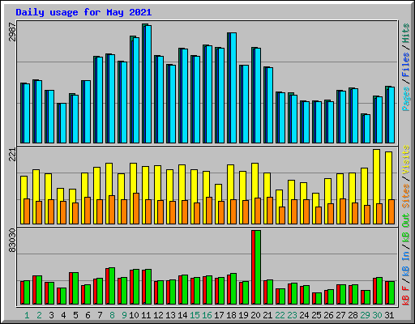This screenshot has width=415, height=324.
Task: Click the day 25 green kB bar
Action: click(319, 298)
